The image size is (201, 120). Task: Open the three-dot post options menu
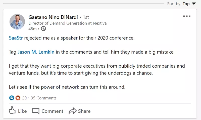click(187, 16)
